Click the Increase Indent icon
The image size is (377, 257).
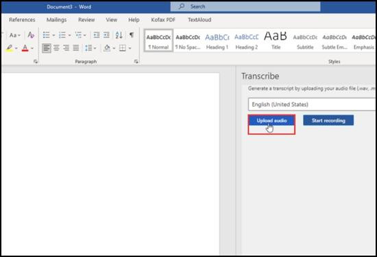click(x=106, y=35)
